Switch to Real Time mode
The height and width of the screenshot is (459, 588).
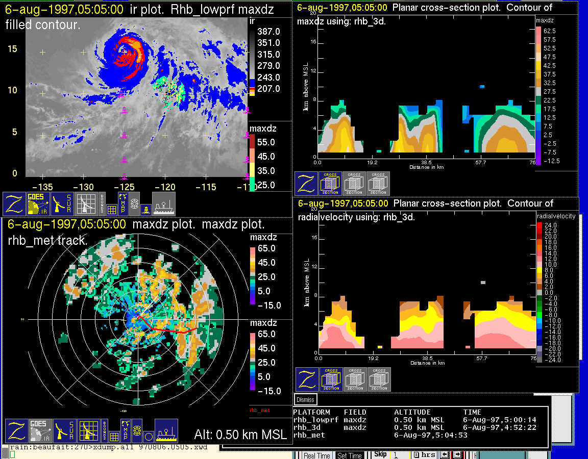point(316,455)
